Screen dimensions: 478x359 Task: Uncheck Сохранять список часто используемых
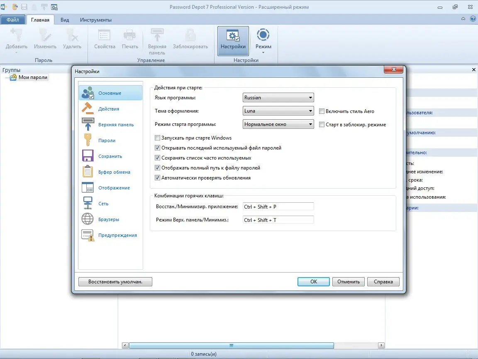(157, 158)
